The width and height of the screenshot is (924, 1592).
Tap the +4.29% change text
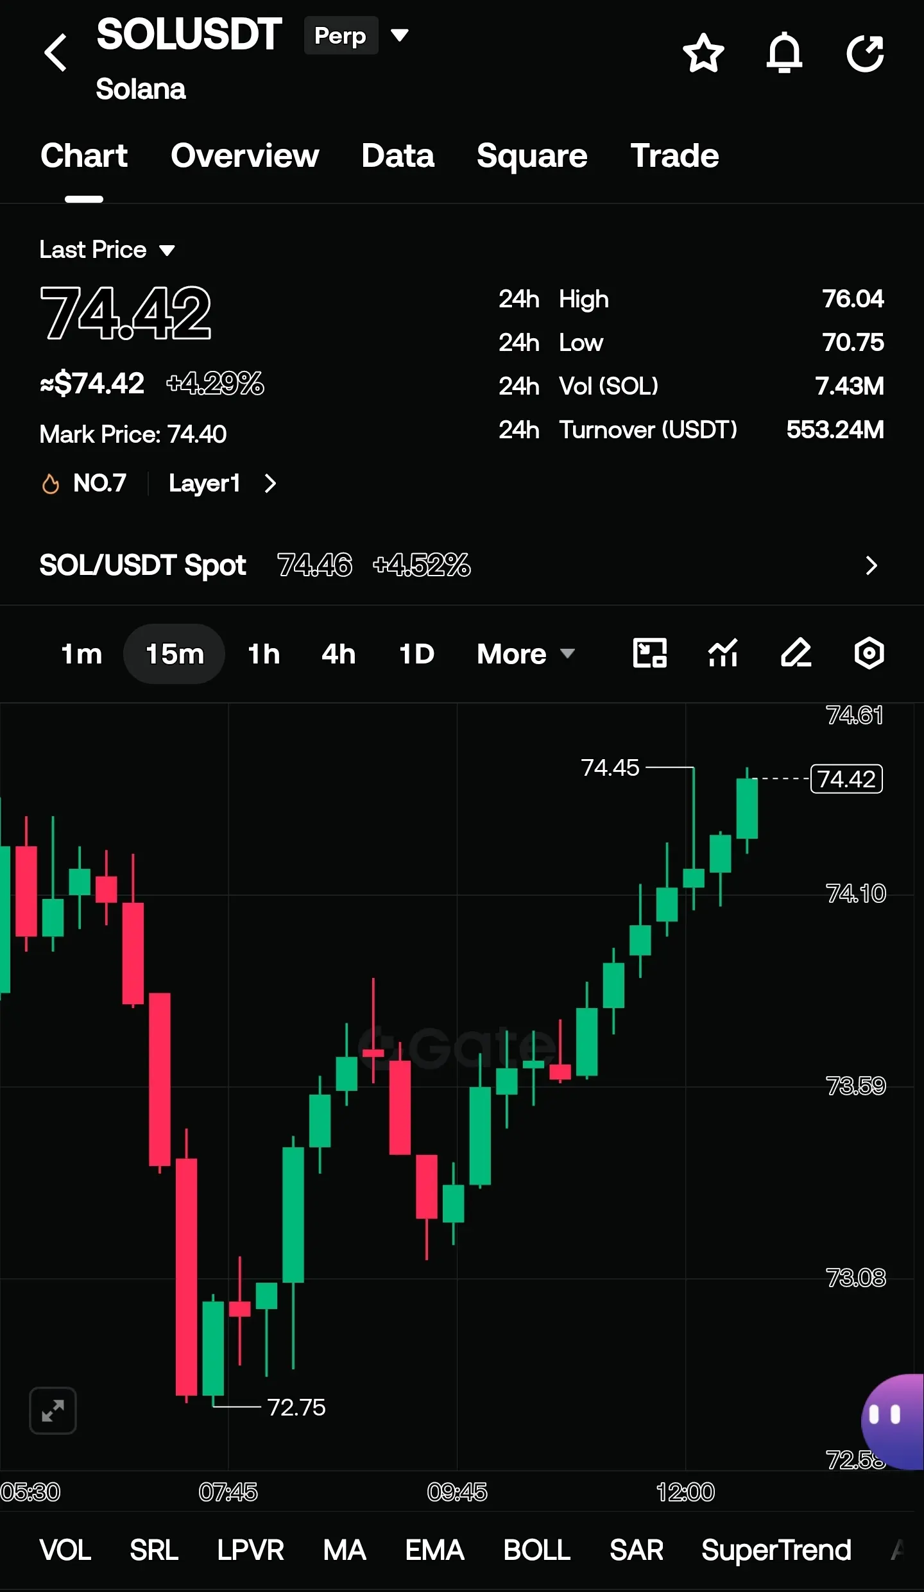(215, 384)
